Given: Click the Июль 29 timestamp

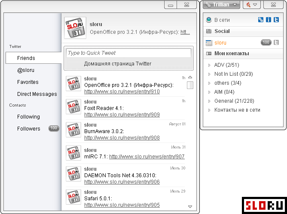Looking at the screenshot, I should click(x=178, y=191).
